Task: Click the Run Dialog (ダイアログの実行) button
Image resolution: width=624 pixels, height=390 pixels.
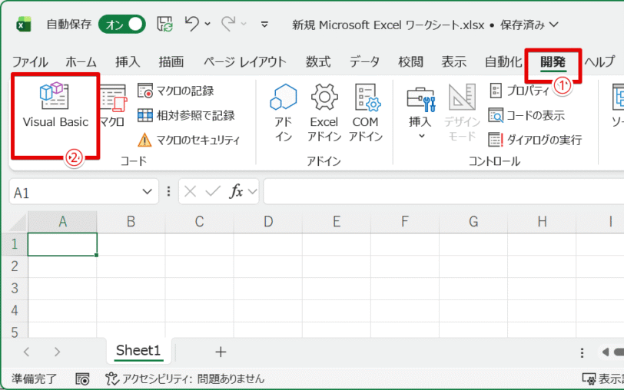Action: [x=535, y=140]
